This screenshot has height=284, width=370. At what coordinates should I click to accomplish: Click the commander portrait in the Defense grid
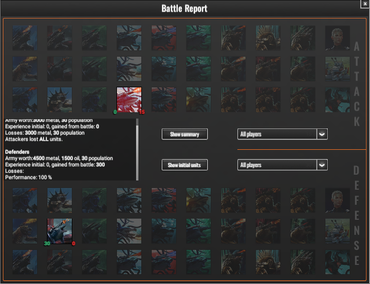338,200
